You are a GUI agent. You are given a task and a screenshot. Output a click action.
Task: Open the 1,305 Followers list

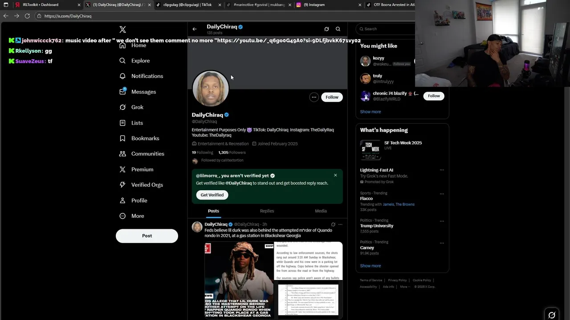point(232,152)
